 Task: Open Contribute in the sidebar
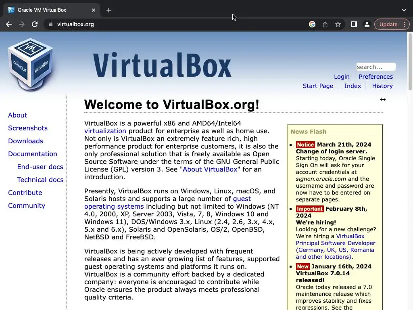[x=25, y=193]
